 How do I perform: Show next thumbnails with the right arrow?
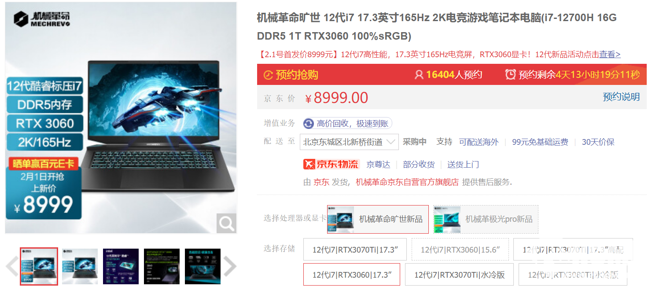230,266
